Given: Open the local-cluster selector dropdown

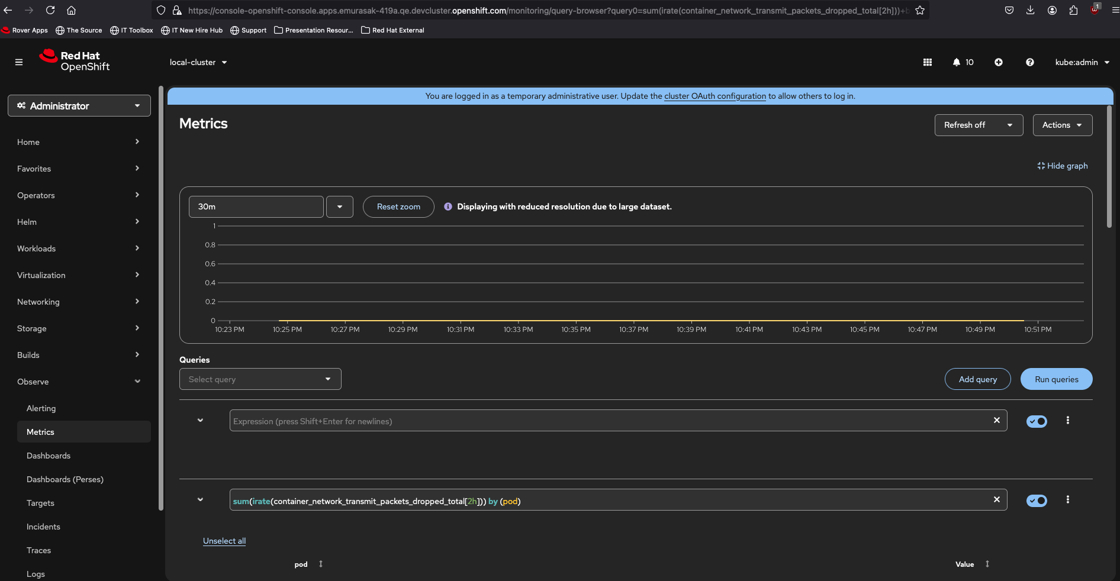Looking at the screenshot, I should pyautogui.click(x=198, y=62).
